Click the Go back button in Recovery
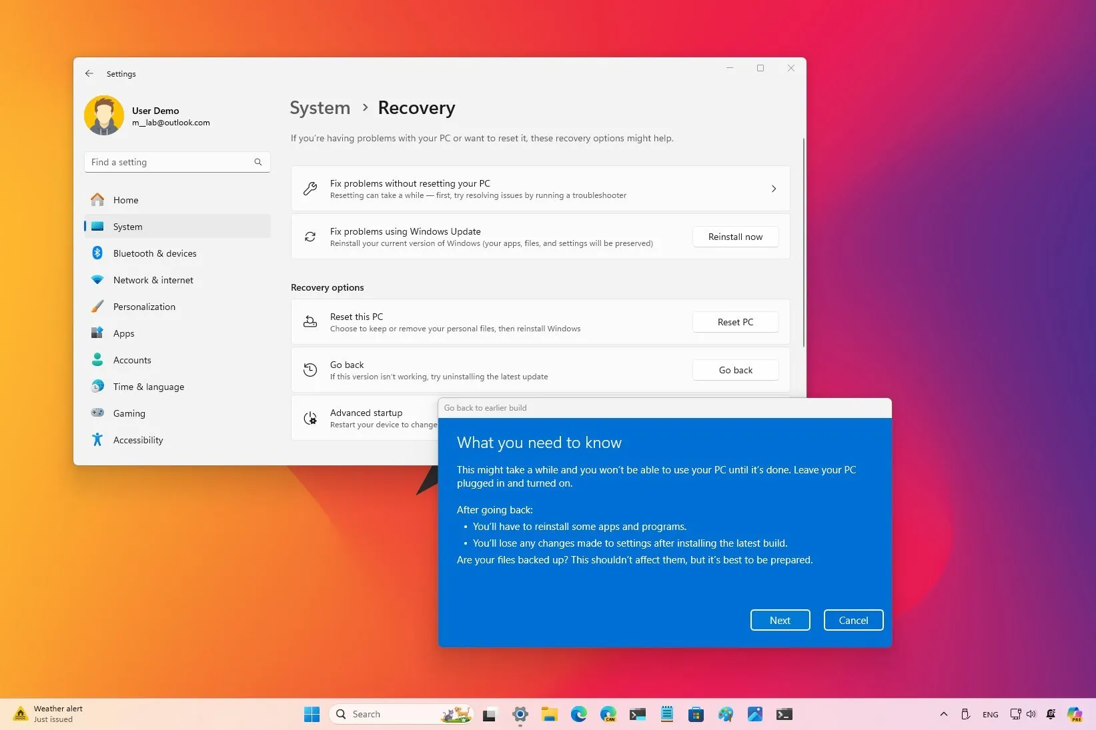The width and height of the screenshot is (1096, 730). coord(735,370)
